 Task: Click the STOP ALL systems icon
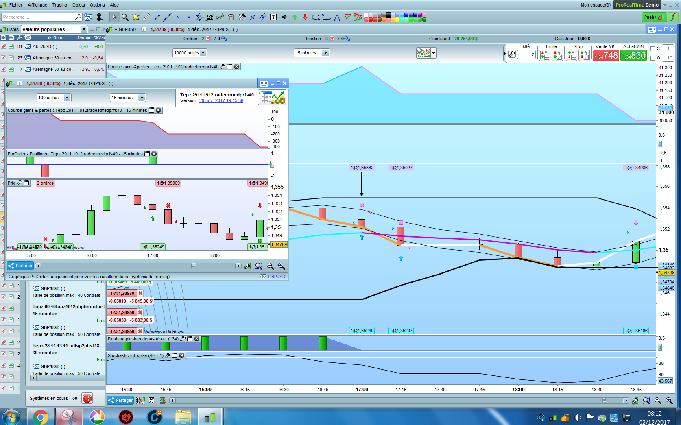pos(87,398)
